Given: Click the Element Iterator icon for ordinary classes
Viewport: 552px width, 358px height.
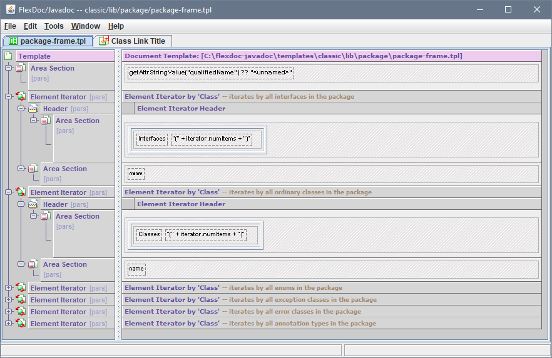Looking at the screenshot, I should tap(21, 192).
